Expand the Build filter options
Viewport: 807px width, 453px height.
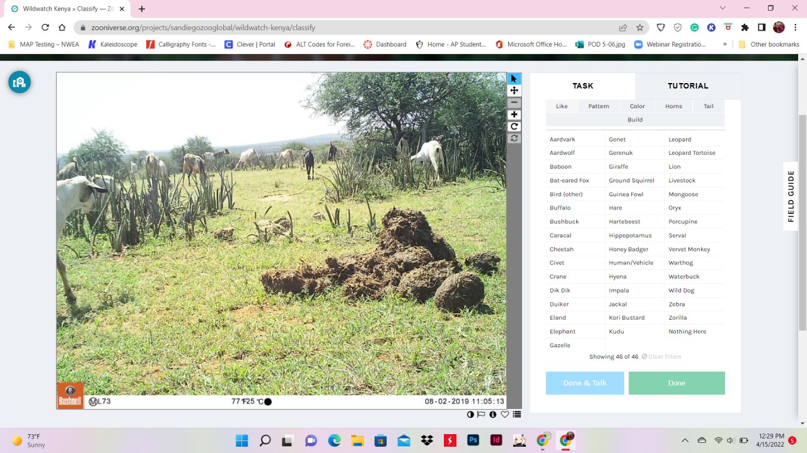(x=635, y=120)
